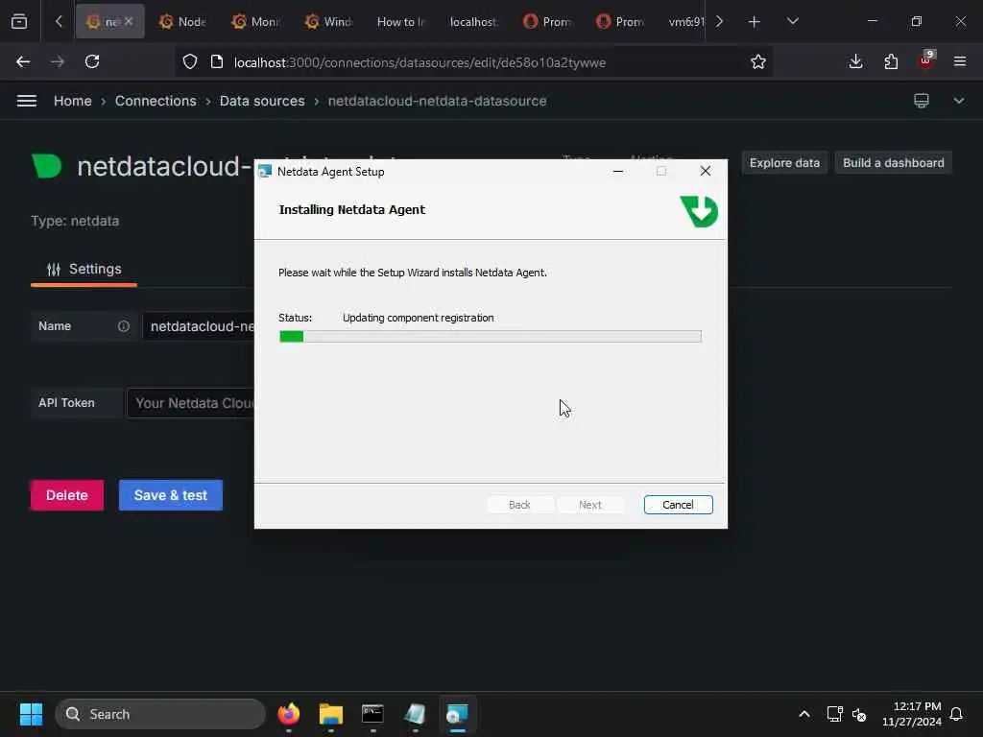Click the site info page icon

[217, 62]
